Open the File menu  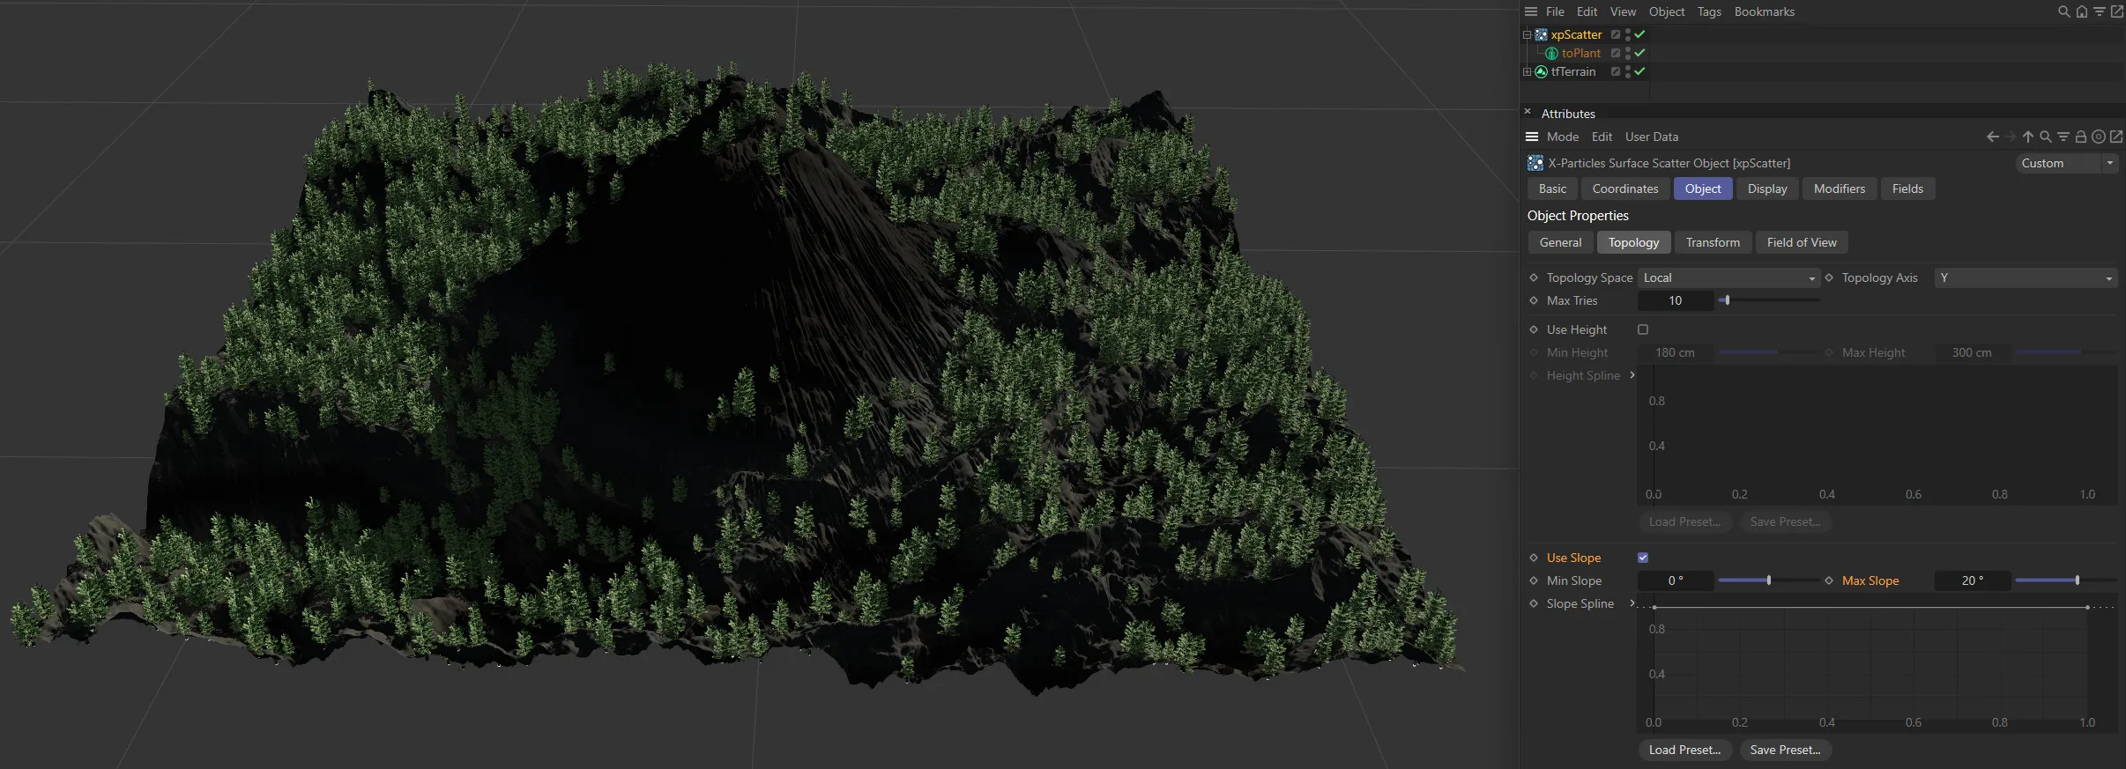pos(1555,11)
